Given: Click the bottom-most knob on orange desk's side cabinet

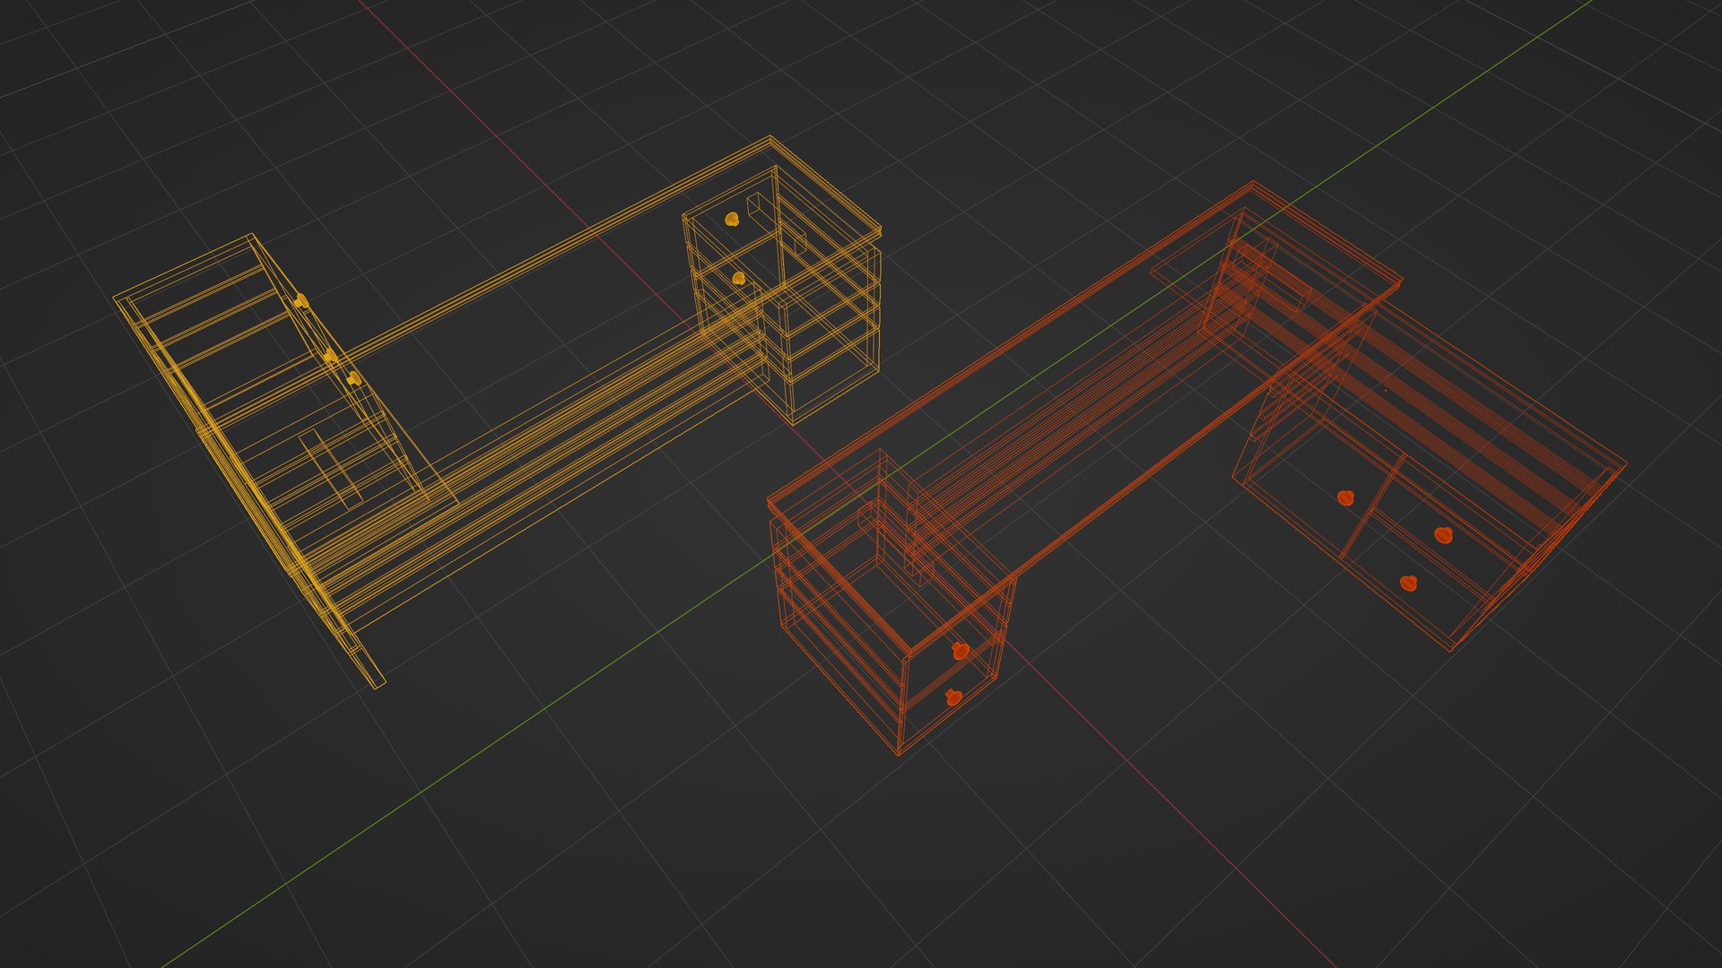Looking at the screenshot, I should point(1408,583).
